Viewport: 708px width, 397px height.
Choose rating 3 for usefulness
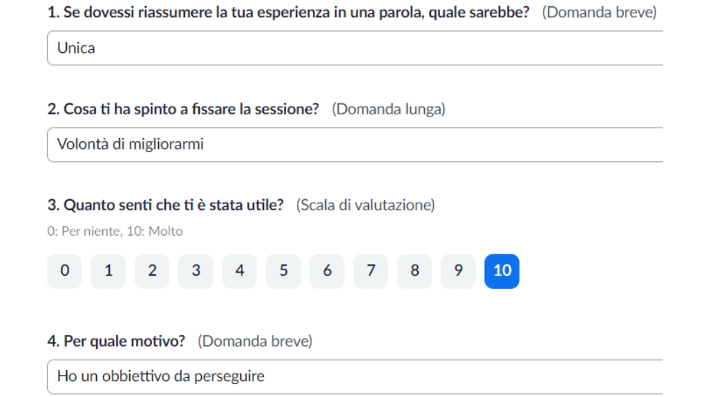point(196,272)
